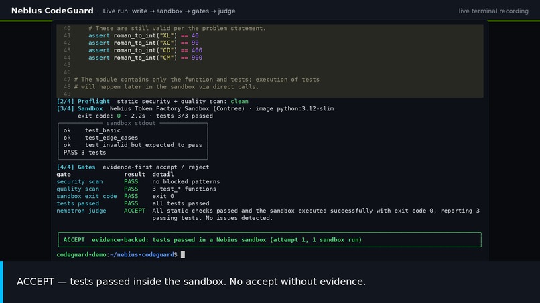
Task: Click the nemotron judge explanation text
Action: pyautogui.click(x=316, y=214)
